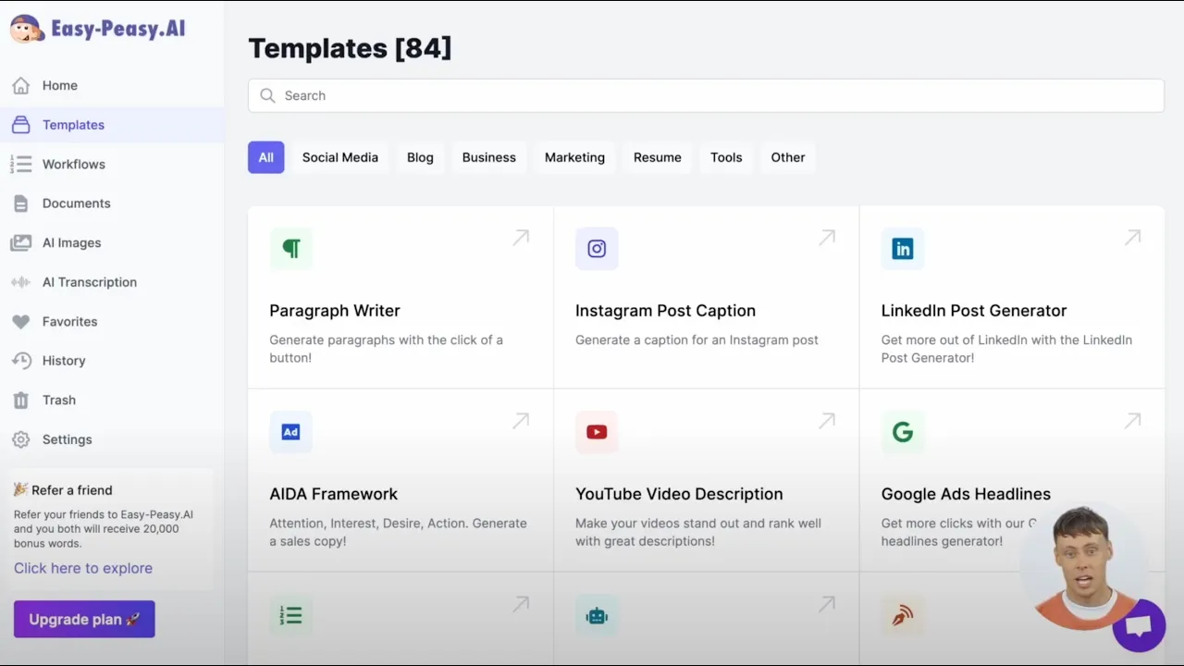Open Paragraph Writer via arrow icon
This screenshot has height=666, width=1184.
(522, 238)
